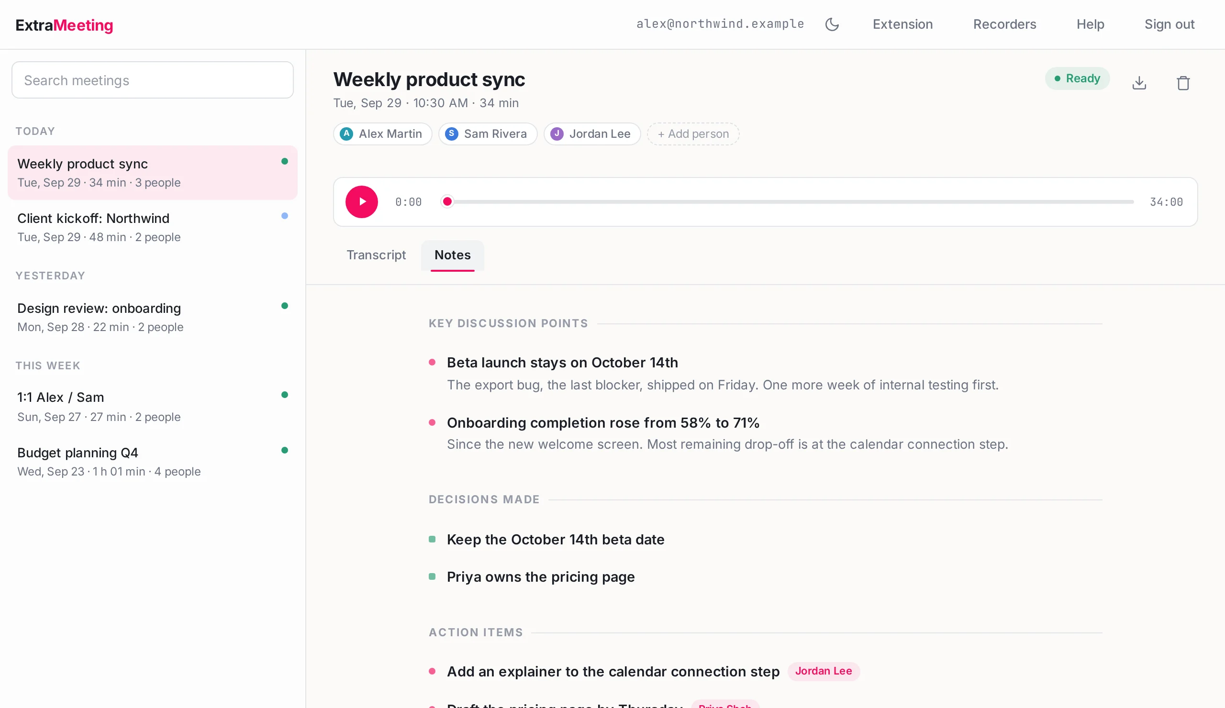Click the Add person button

pos(693,134)
